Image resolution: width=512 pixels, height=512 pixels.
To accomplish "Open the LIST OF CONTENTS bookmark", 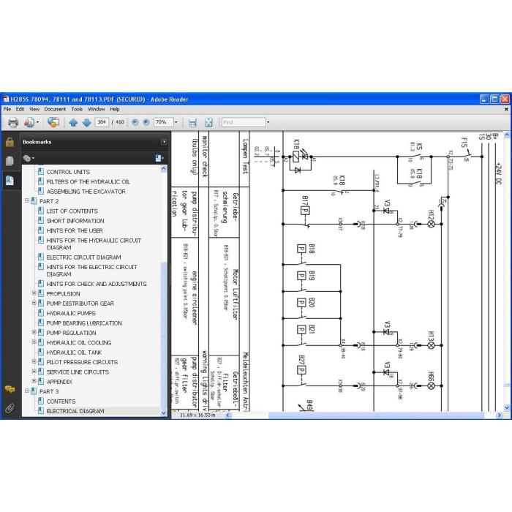I will pyautogui.click(x=72, y=211).
